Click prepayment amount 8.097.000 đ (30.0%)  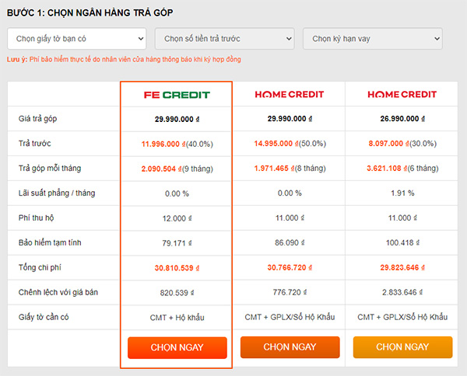click(402, 144)
